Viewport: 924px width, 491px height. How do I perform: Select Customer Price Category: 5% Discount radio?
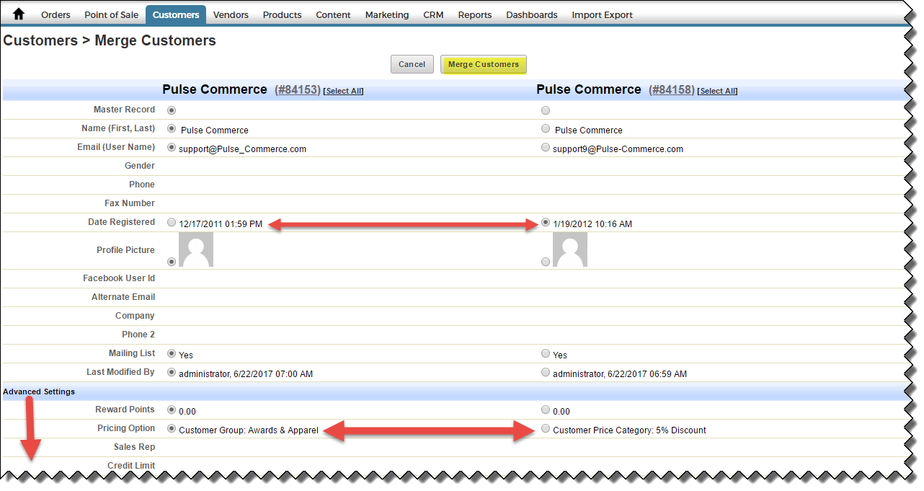click(x=546, y=429)
